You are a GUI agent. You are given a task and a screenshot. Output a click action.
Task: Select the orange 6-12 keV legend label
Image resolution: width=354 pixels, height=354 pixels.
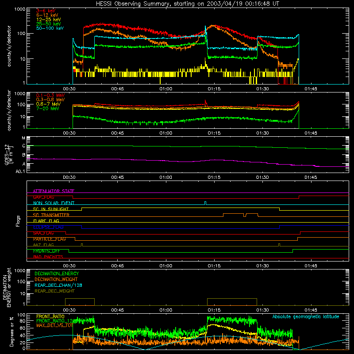click(x=47, y=15)
